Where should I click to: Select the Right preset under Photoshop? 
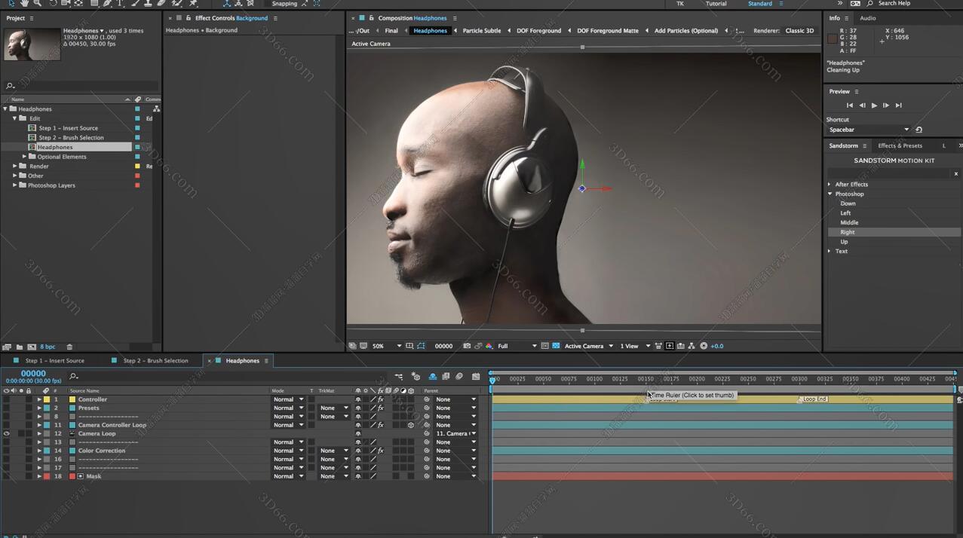[848, 232]
